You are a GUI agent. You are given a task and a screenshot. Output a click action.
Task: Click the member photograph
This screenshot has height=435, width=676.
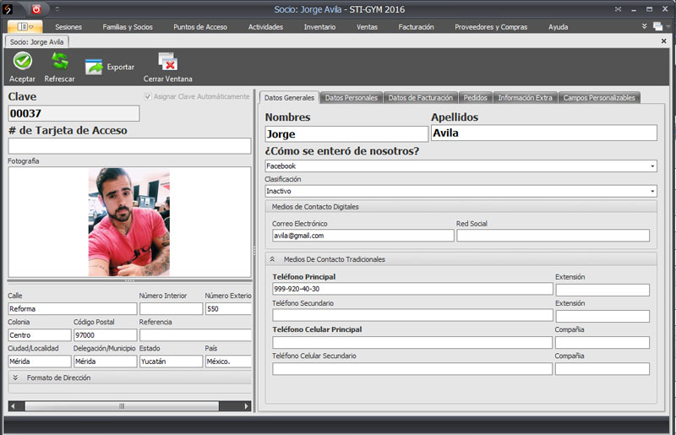pyautogui.click(x=129, y=222)
